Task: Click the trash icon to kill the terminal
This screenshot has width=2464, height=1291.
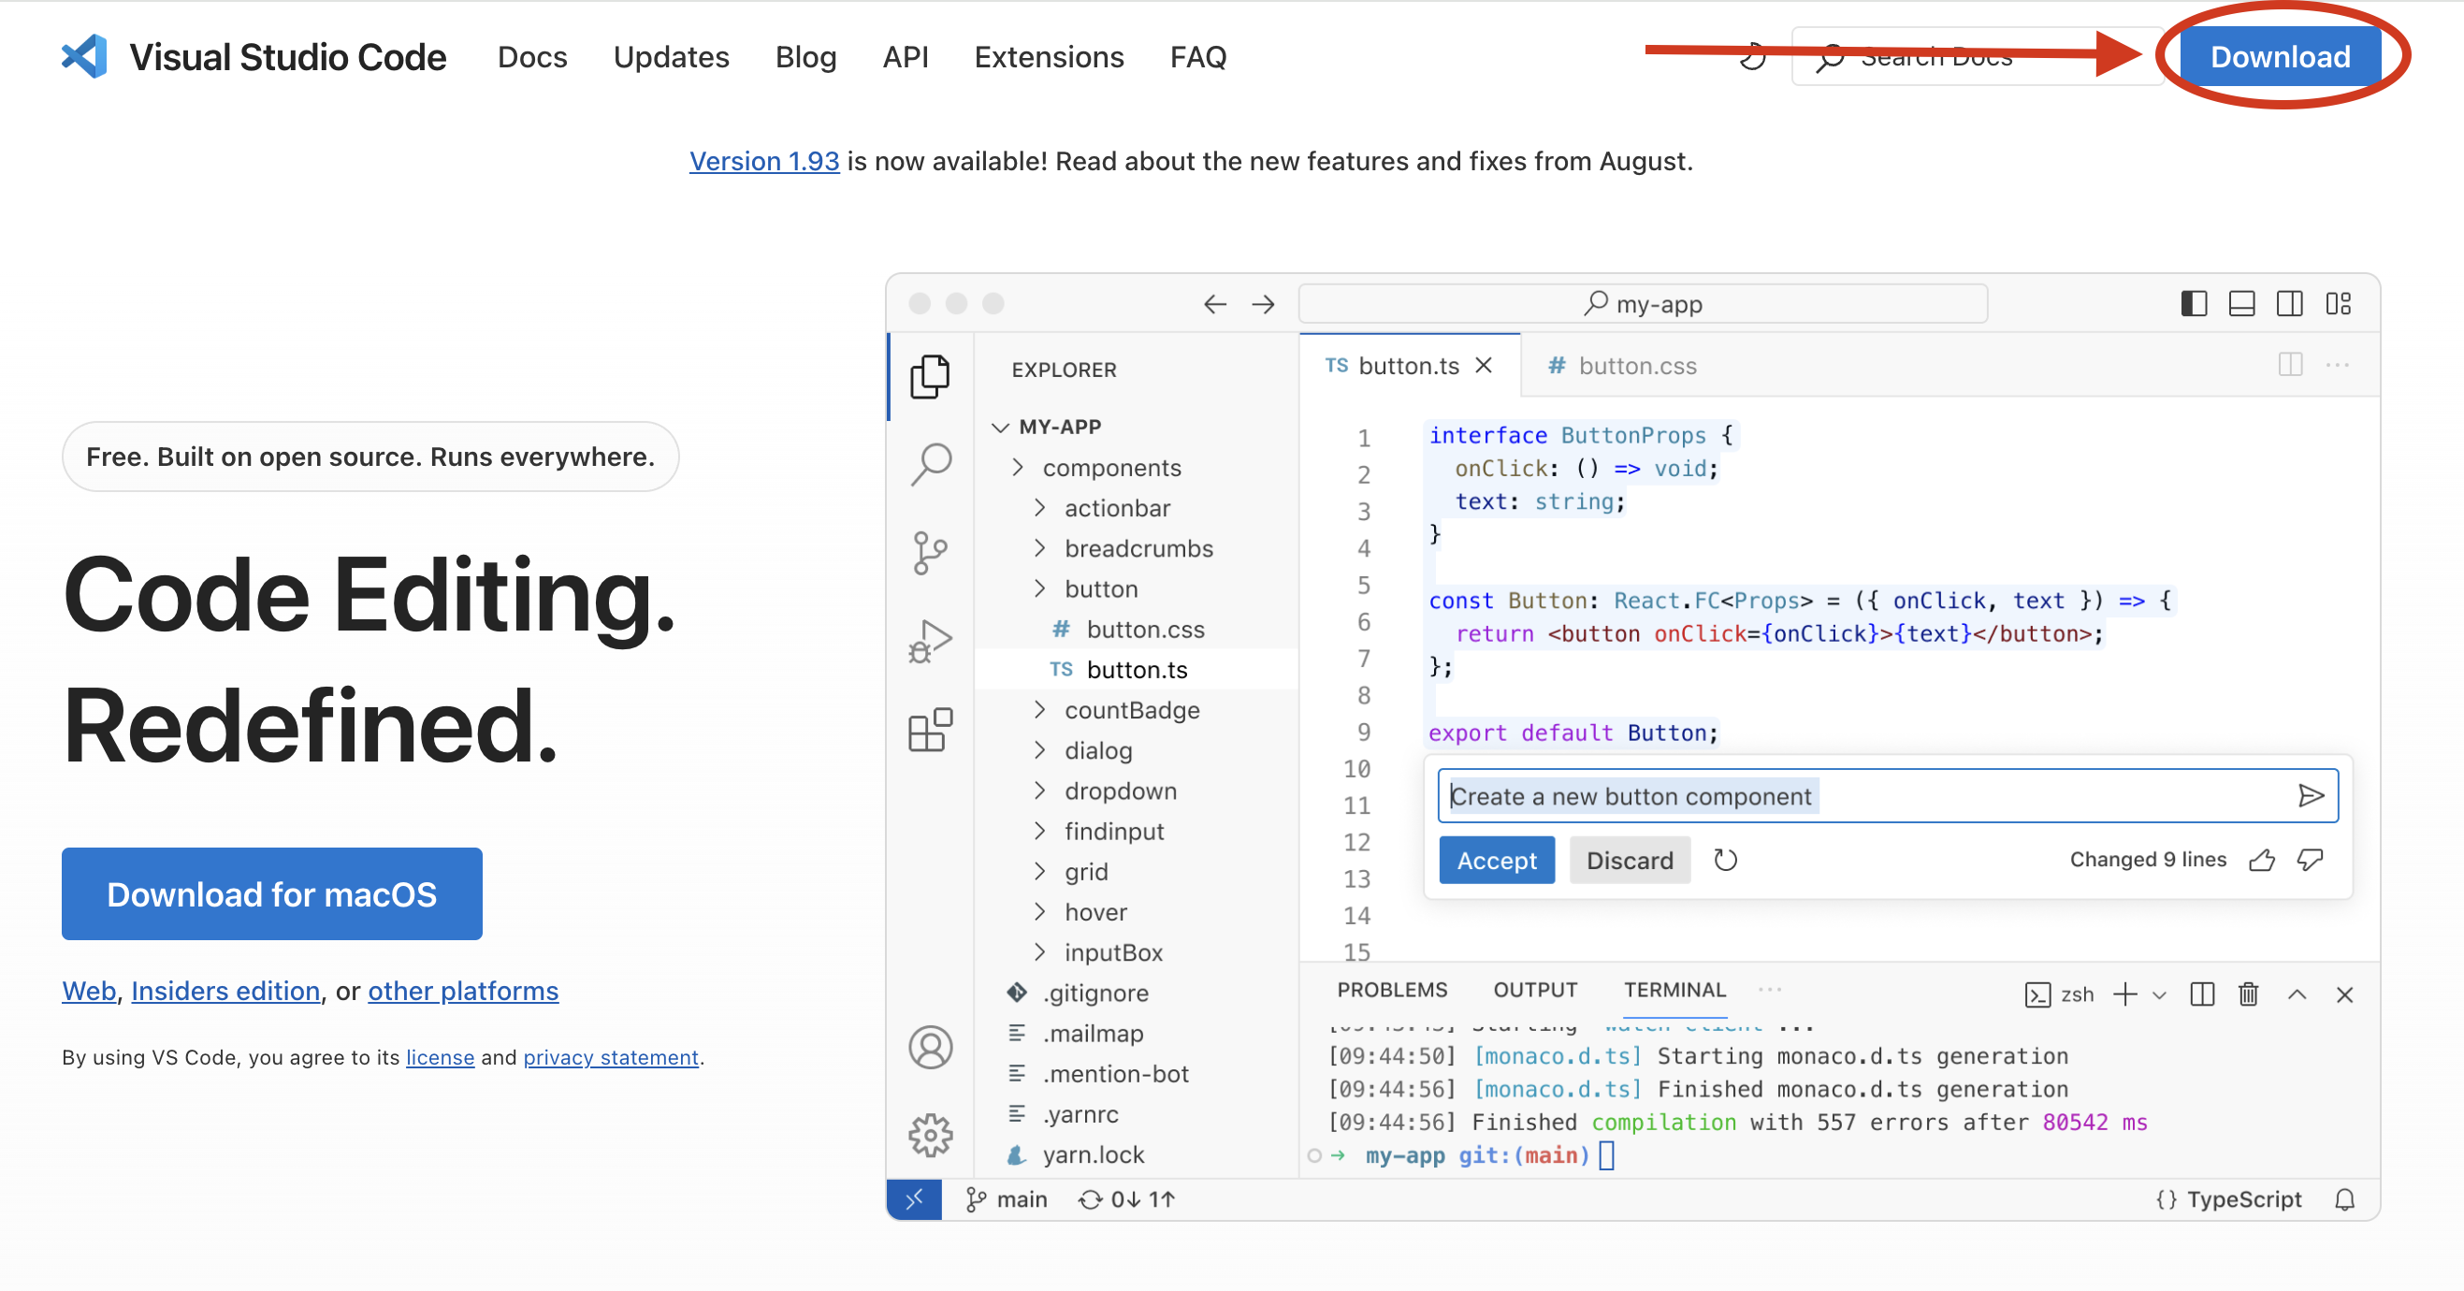Action: pyautogui.click(x=2248, y=994)
